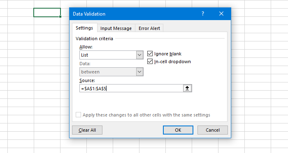Confirm with the OK button
Image resolution: width=288 pixels, height=153 pixels.
178,130
